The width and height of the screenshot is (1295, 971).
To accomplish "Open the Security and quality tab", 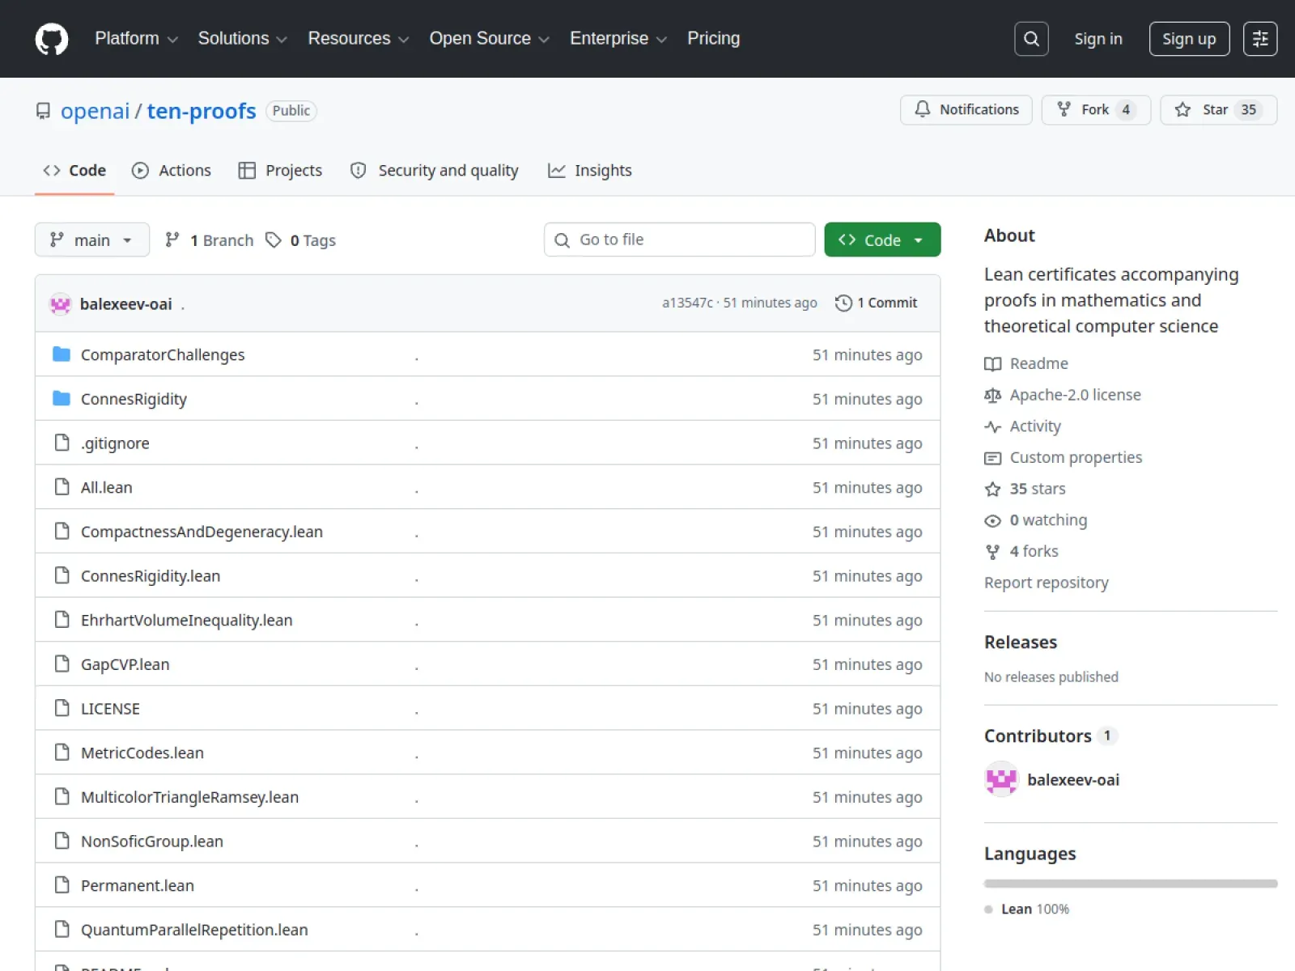I will (435, 170).
